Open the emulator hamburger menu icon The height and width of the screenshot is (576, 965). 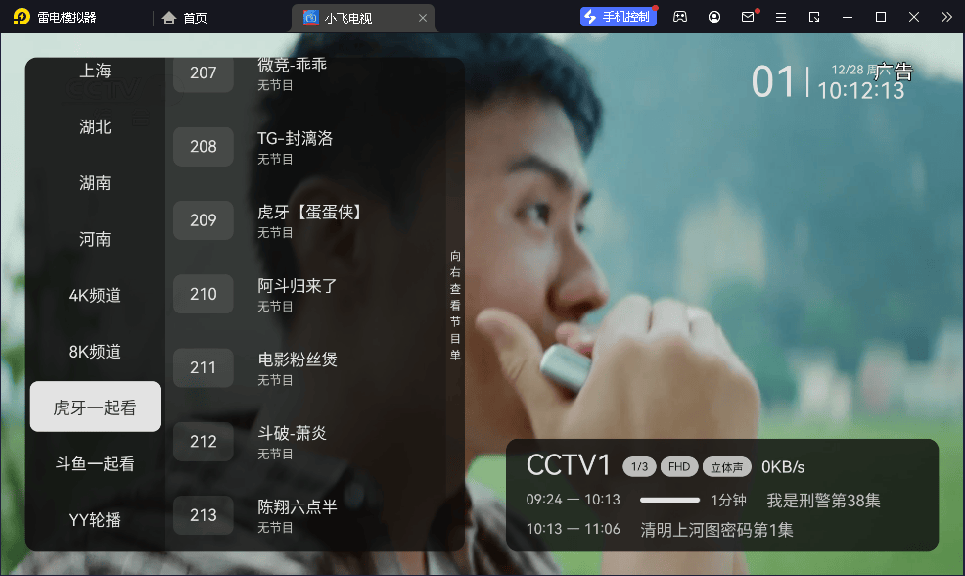(x=781, y=17)
